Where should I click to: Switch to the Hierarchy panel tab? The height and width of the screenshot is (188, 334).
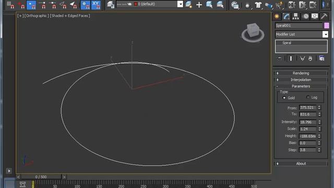pyautogui.click(x=296, y=16)
